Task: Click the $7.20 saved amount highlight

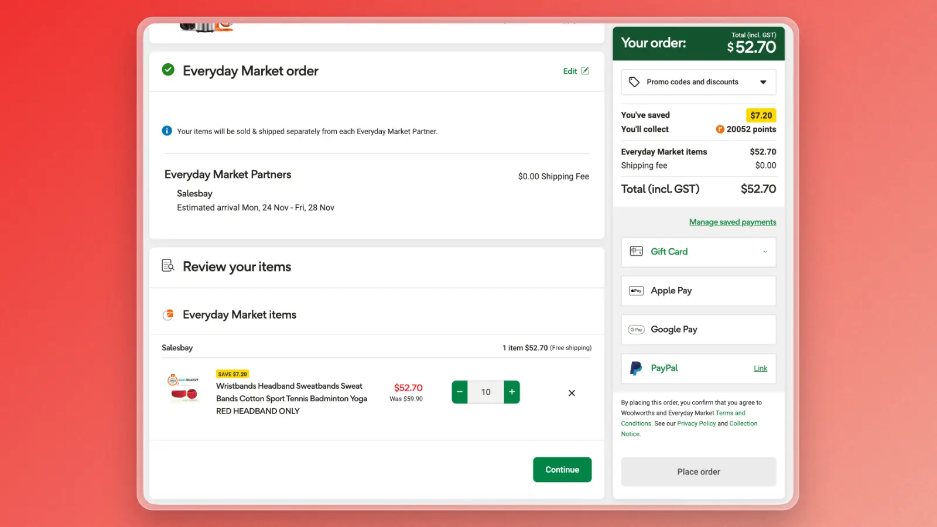Action: click(x=761, y=115)
